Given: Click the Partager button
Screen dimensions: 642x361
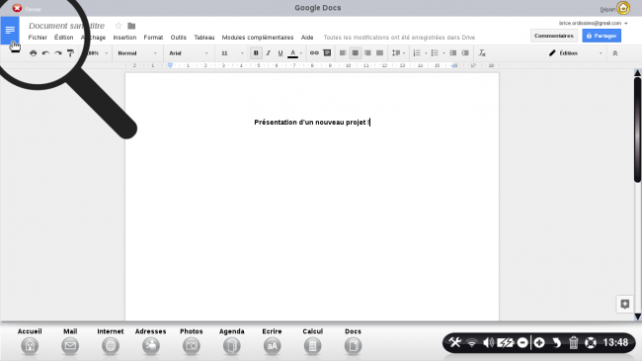Looking at the screenshot, I should pyautogui.click(x=602, y=36).
